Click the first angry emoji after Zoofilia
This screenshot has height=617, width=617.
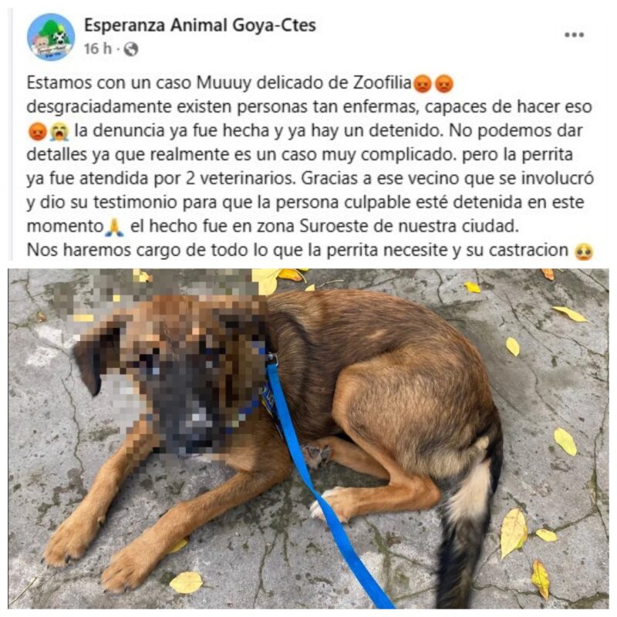tap(423, 83)
